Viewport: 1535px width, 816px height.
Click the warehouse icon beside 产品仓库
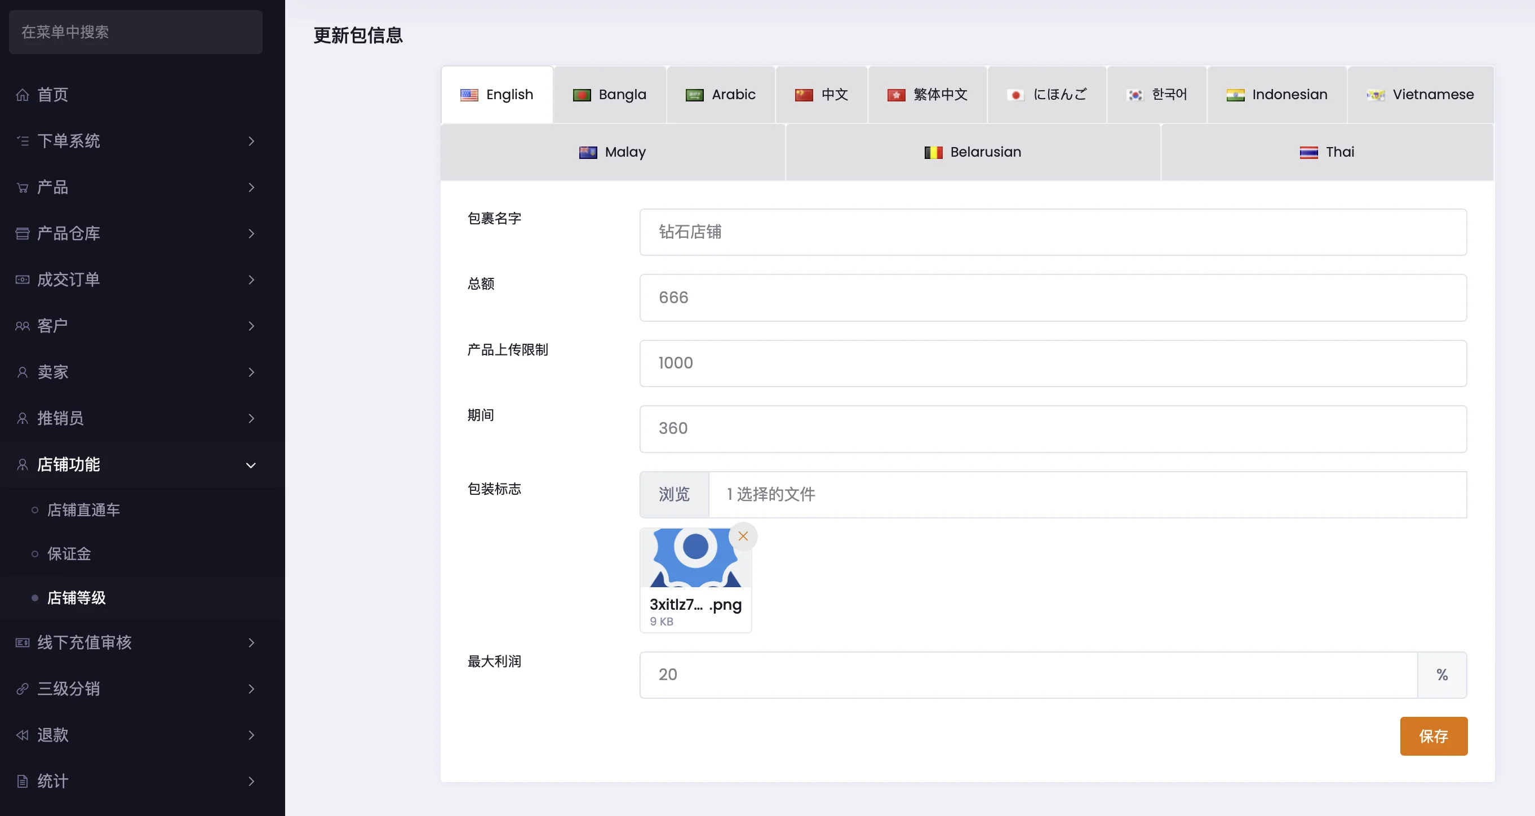(x=22, y=234)
